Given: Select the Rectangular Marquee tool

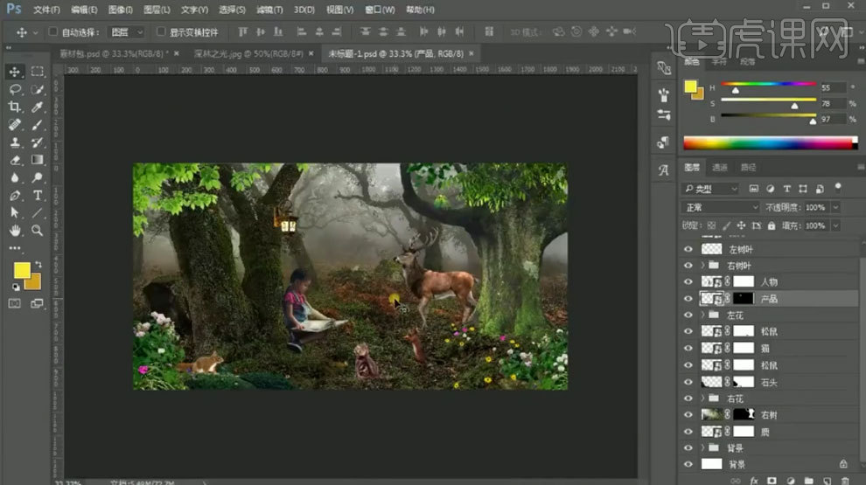Looking at the screenshot, I should 37,72.
